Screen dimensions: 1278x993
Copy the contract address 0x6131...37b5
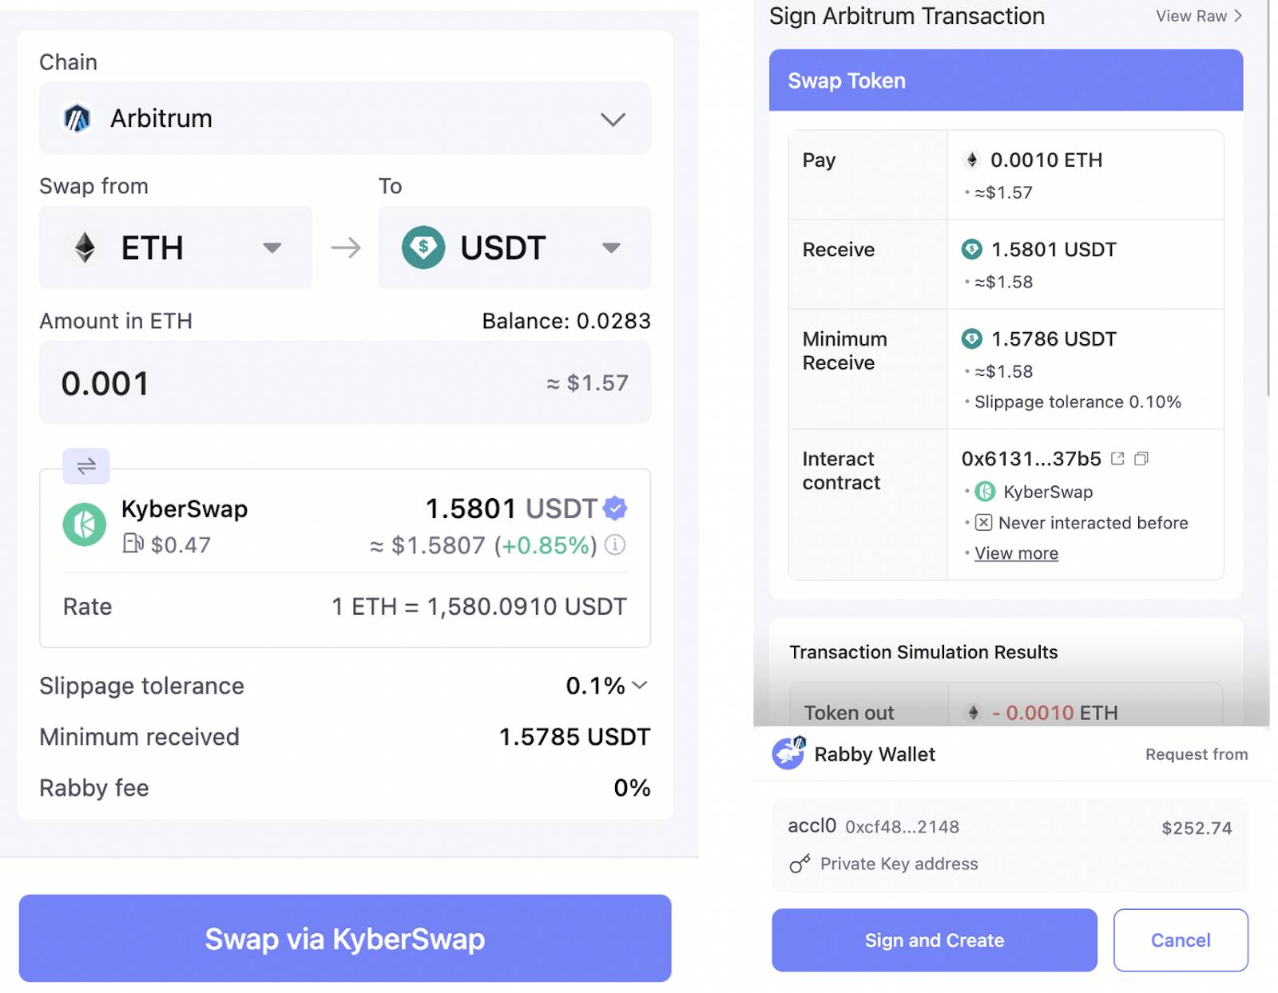point(1141,458)
